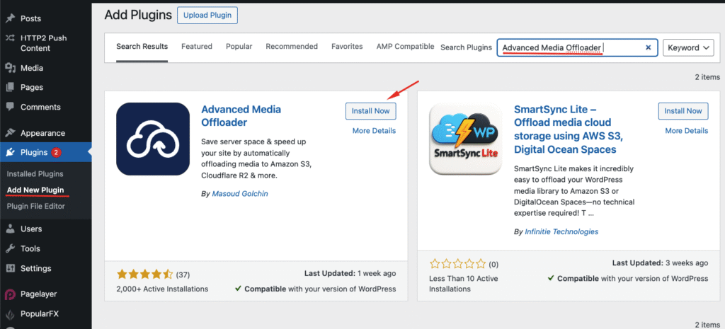The height and width of the screenshot is (329, 725).
Task: Install Now for SmartSync Lite
Action: click(683, 111)
